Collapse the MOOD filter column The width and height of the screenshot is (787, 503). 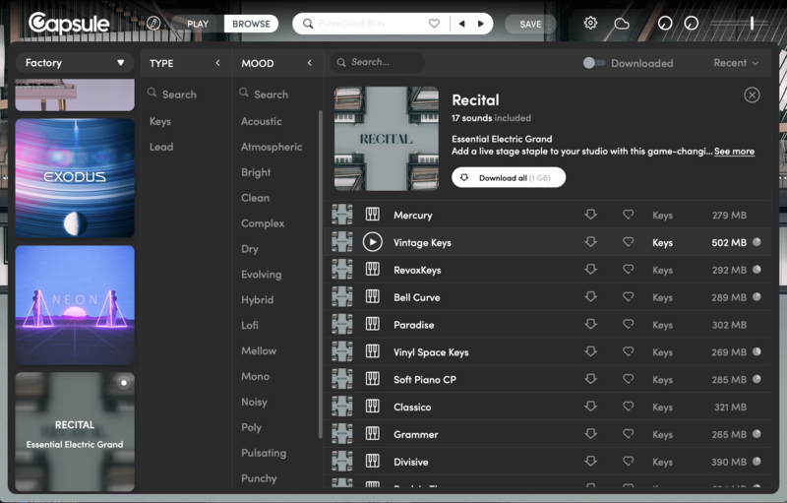pyautogui.click(x=309, y=63)
